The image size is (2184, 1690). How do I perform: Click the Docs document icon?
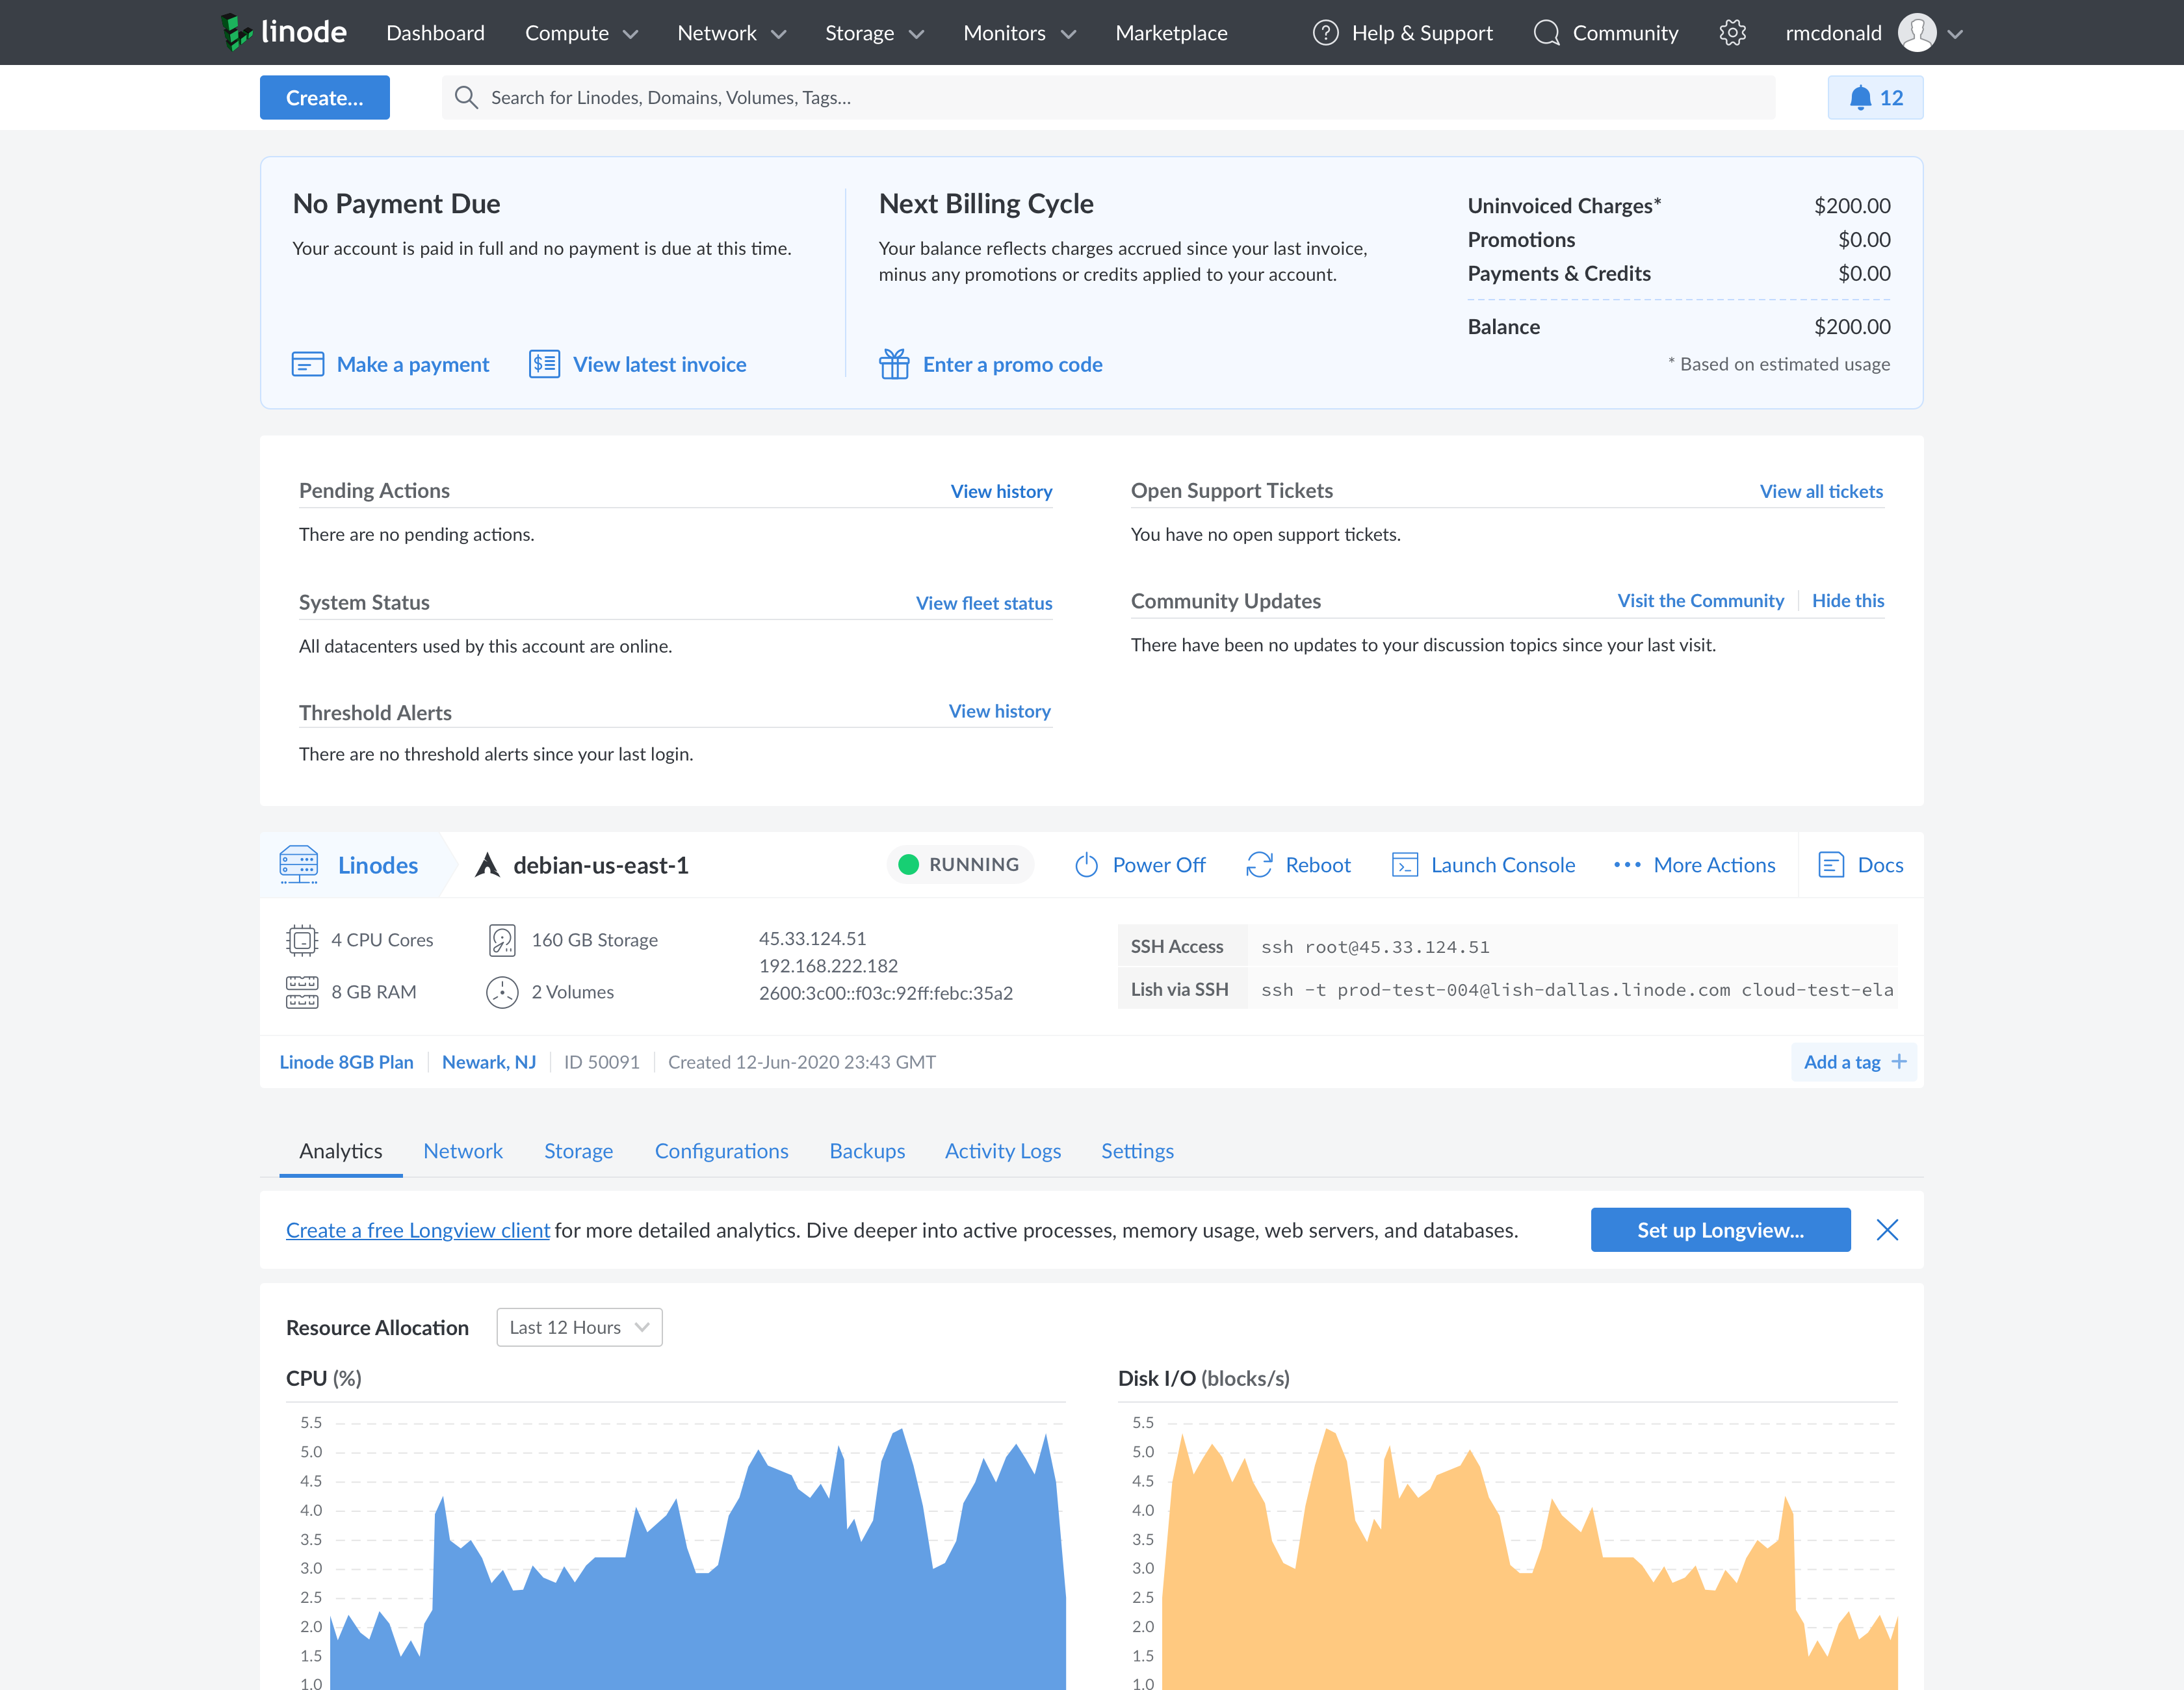point(1831,865)
